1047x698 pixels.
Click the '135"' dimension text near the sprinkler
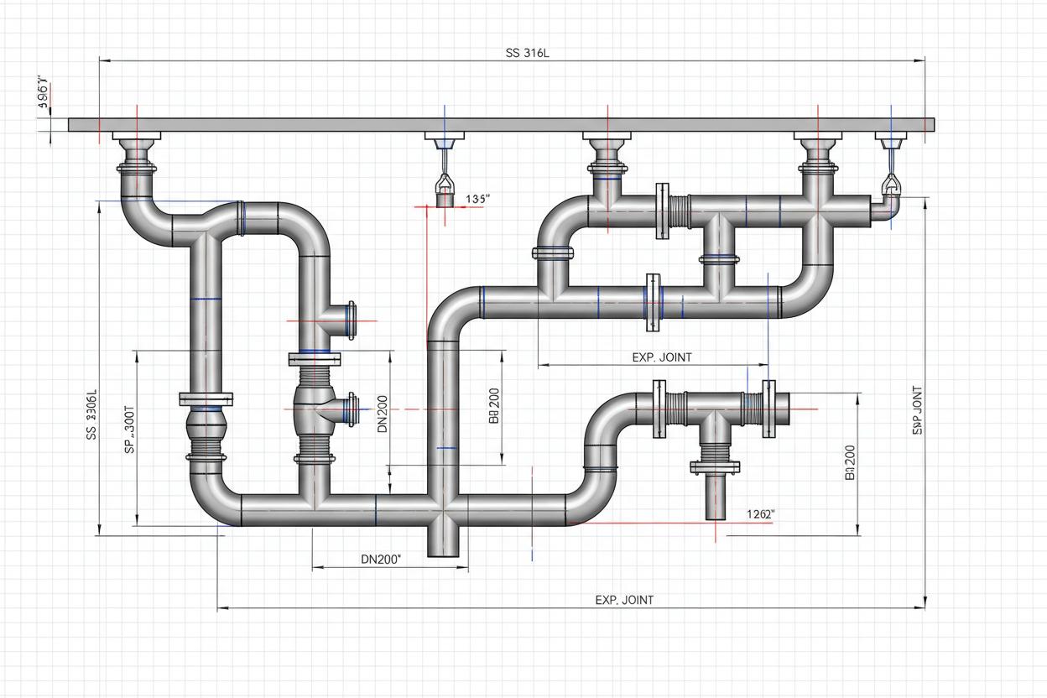[477, 199]
